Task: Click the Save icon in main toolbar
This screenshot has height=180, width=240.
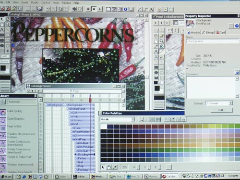Action: coord(39,9)
